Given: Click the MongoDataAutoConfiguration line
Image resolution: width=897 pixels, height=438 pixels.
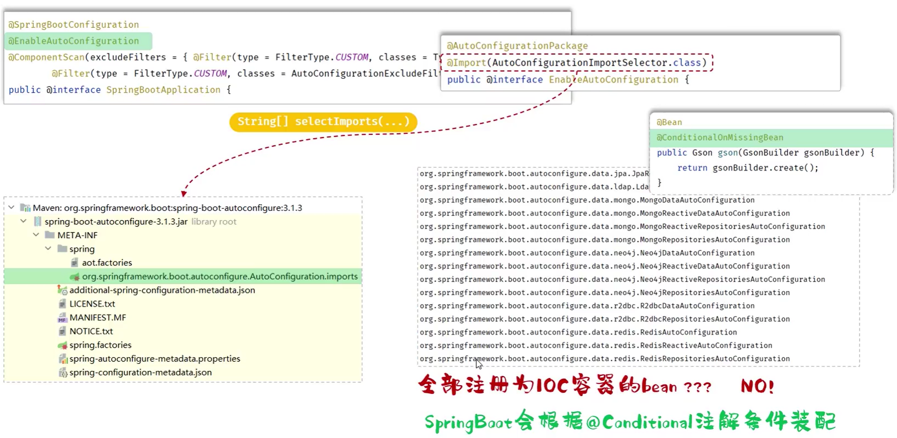Looking at the screenshot, I should 587,200.
